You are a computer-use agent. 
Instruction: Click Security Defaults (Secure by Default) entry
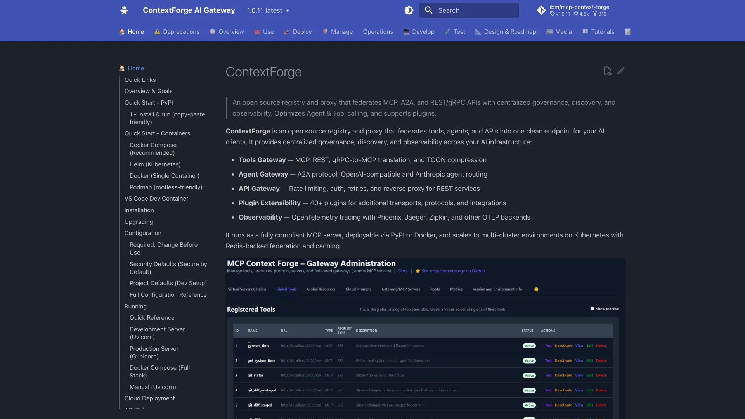coord(168,268)
